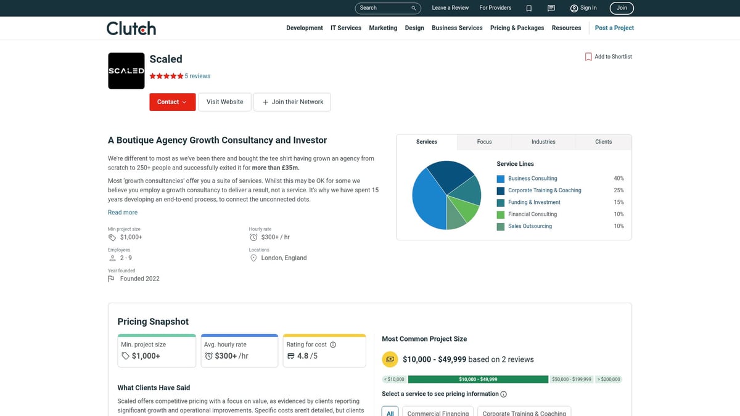Switch to the Focus tab
The image size is (740, 416).
(x=484, y=142)
